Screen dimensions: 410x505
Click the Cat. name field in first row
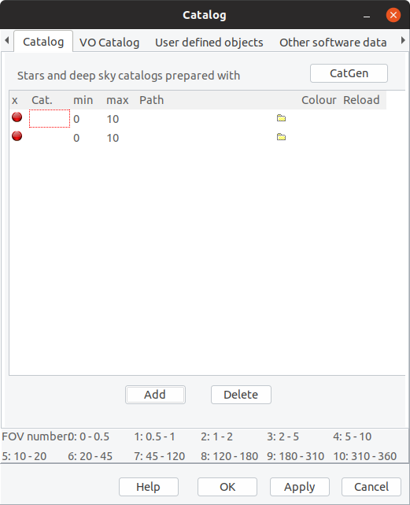pos(50,118)
